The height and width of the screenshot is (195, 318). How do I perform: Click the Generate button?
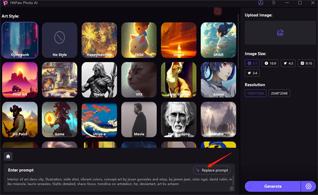[273, 186]
